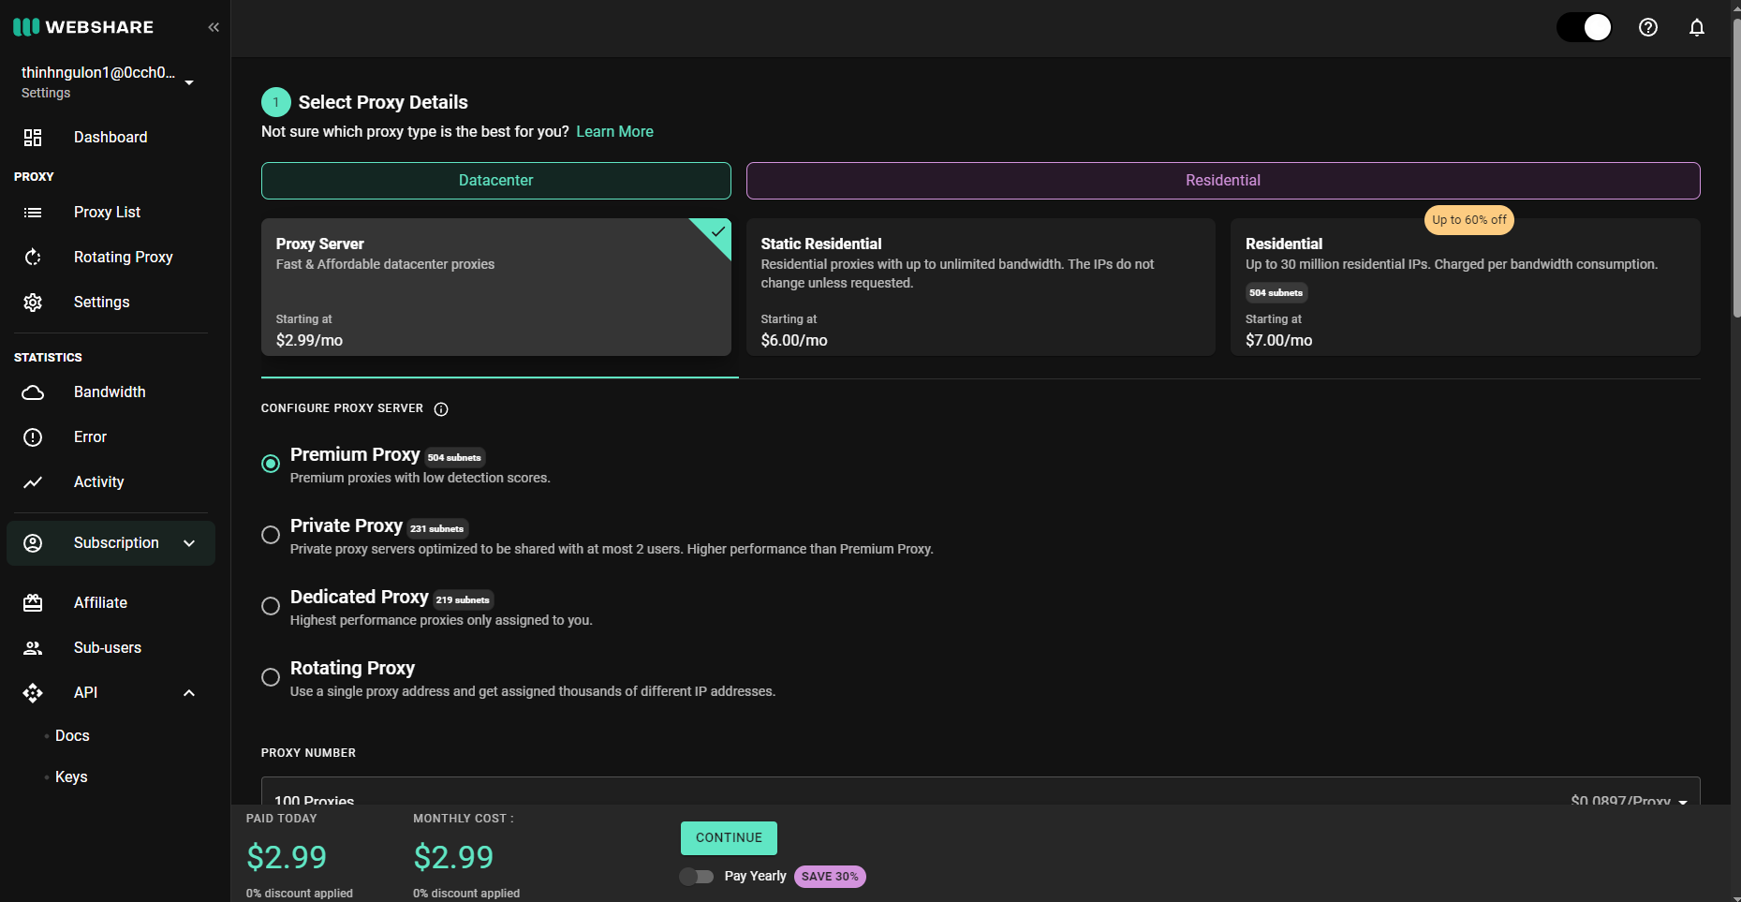Screen dimensions: 1741x902
Task: Select the Rotating Proxy radio option
Action: (x=271, y=677)
